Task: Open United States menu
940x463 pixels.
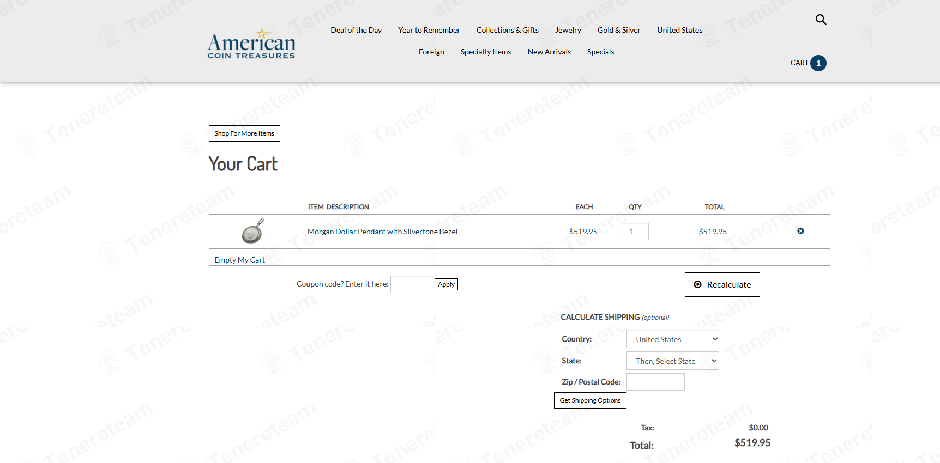Action: tap(680, 30)
